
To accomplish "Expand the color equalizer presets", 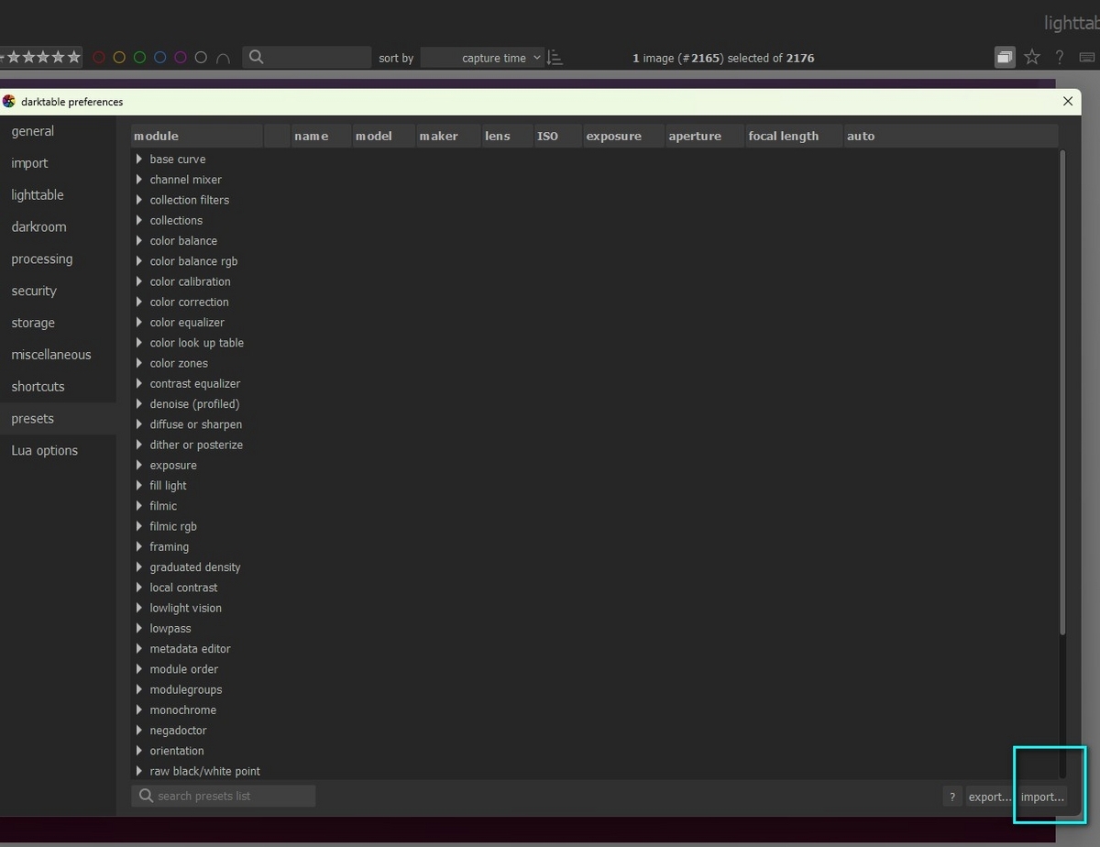I will point(139,323).
